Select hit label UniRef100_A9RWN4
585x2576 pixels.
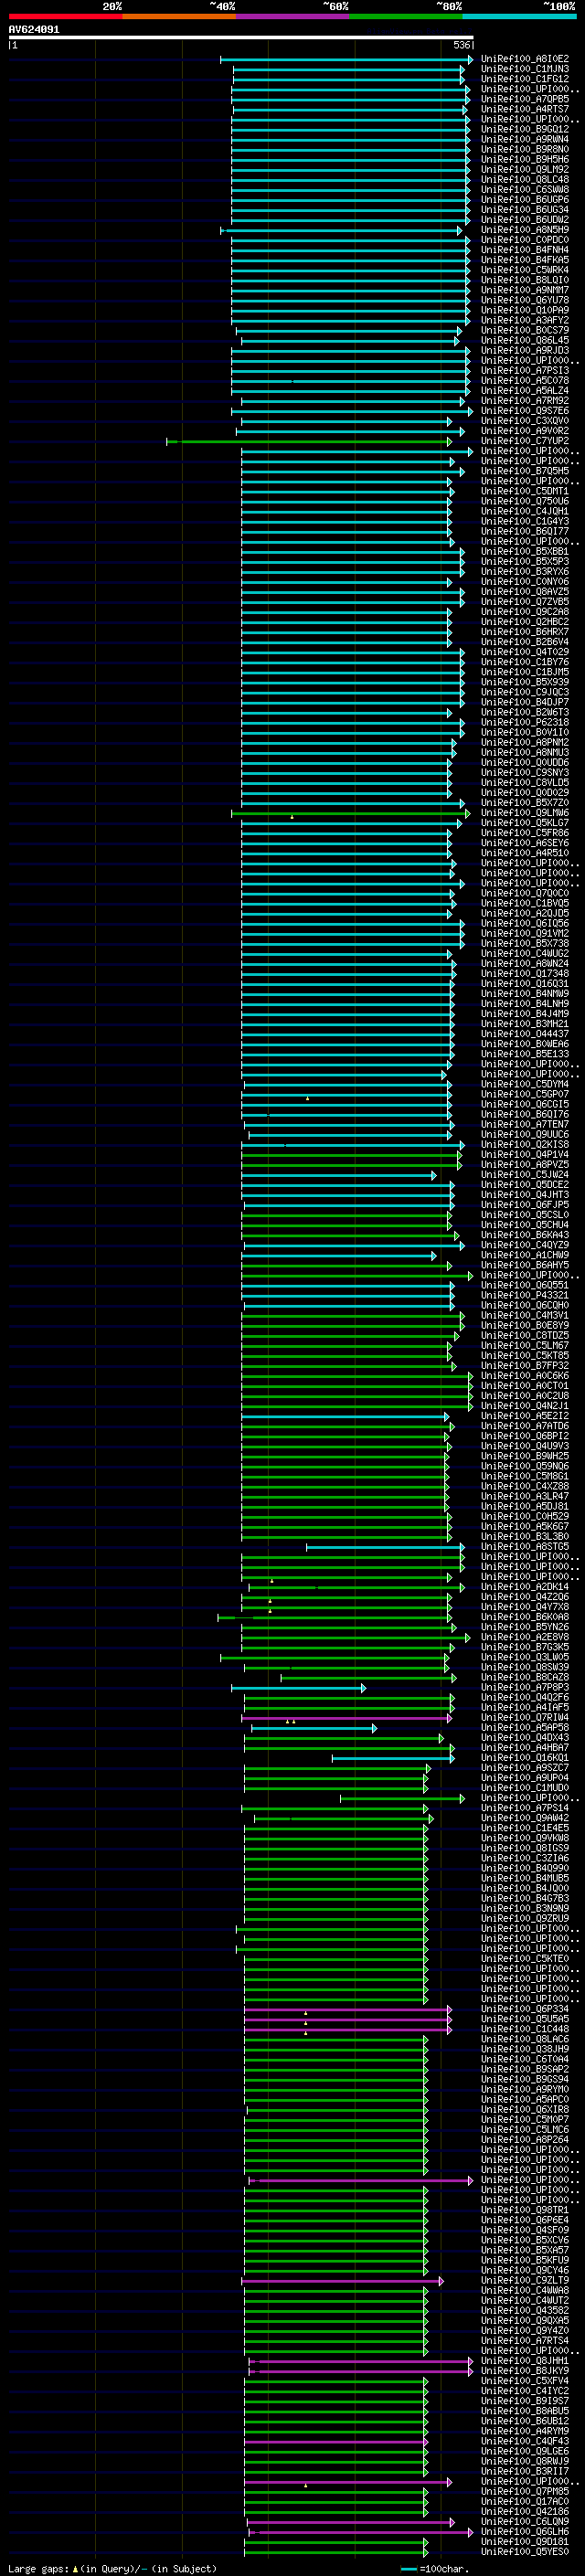[x=525, y=139]
